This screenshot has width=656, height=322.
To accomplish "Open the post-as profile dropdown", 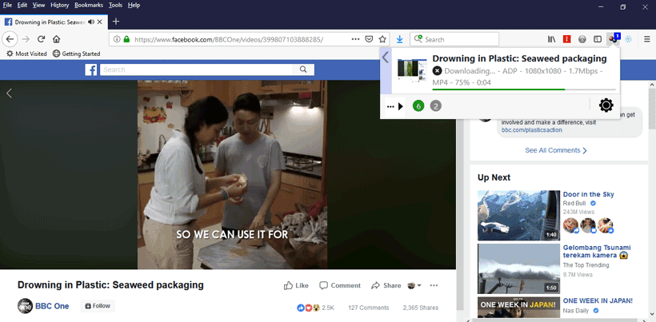I will pyautogui.click(x=414, y=286).
